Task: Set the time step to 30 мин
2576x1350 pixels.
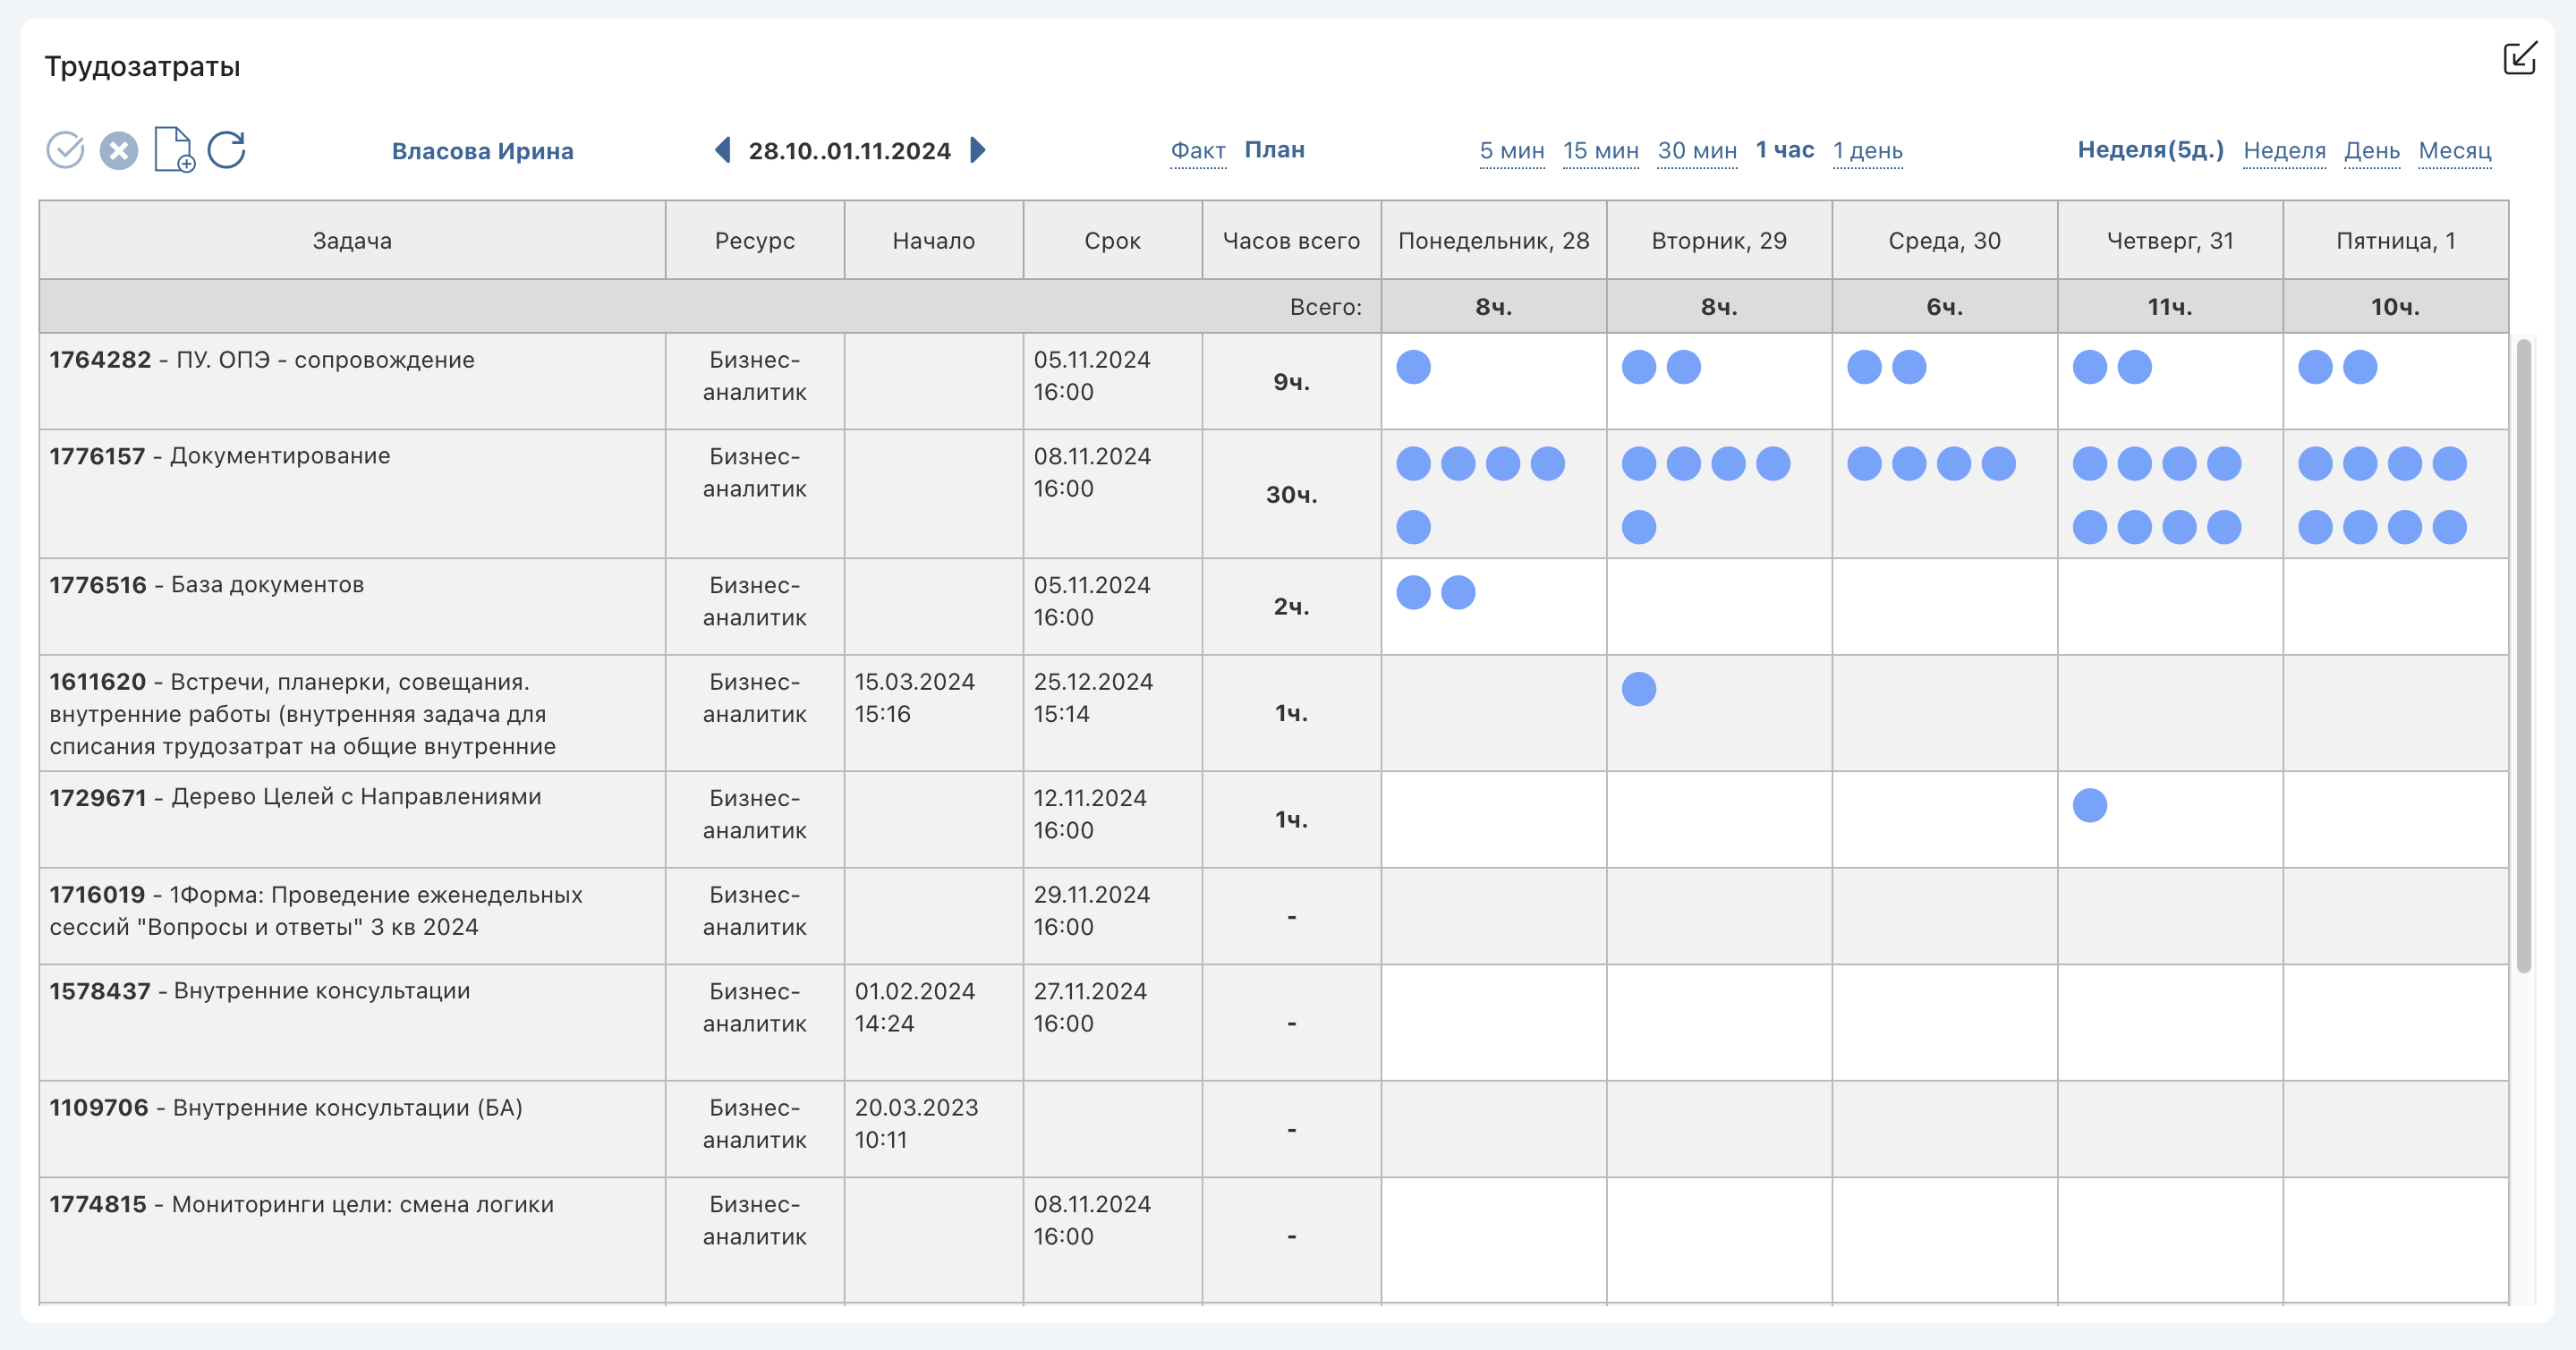Action: [x=1697, y=150]
